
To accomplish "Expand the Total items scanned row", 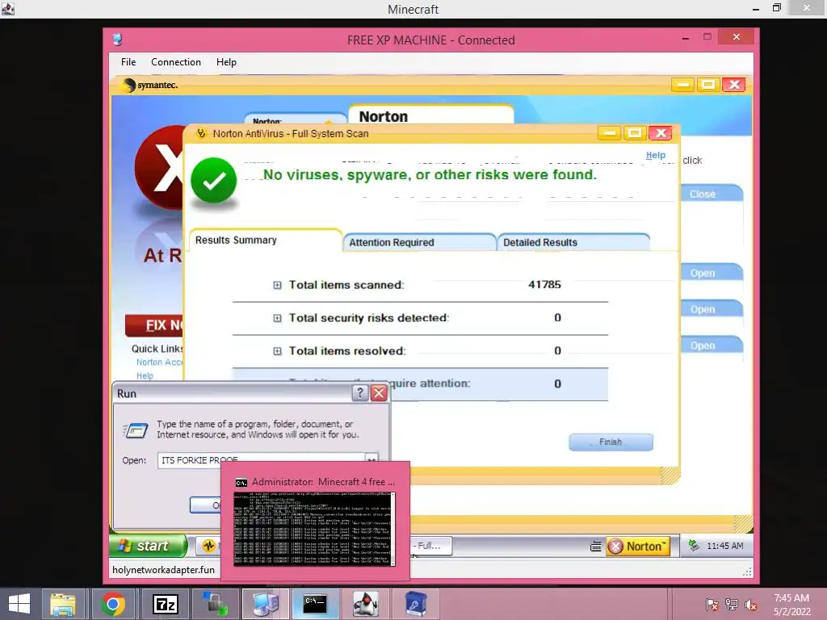I will (277, 285).
